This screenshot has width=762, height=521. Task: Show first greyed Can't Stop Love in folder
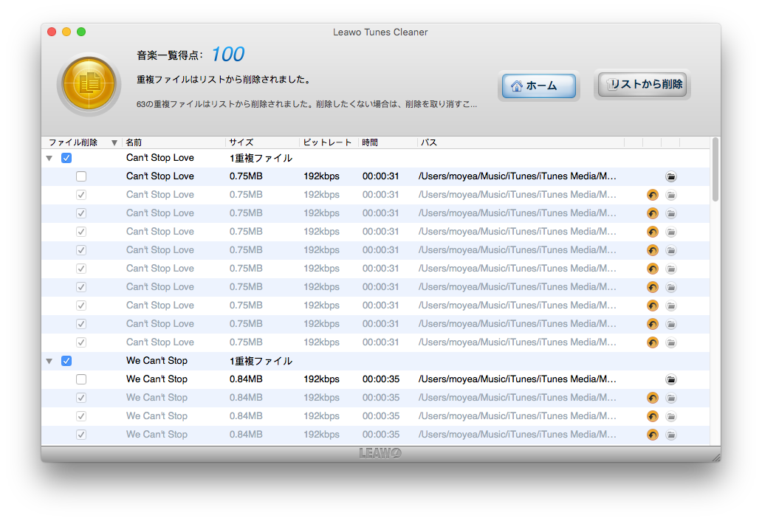point(671,196)
